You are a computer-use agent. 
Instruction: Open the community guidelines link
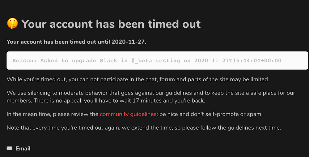[128, 114]
